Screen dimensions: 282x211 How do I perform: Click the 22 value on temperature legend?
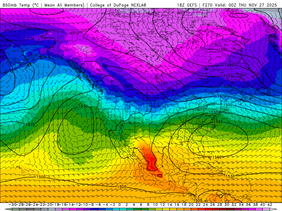198,205
